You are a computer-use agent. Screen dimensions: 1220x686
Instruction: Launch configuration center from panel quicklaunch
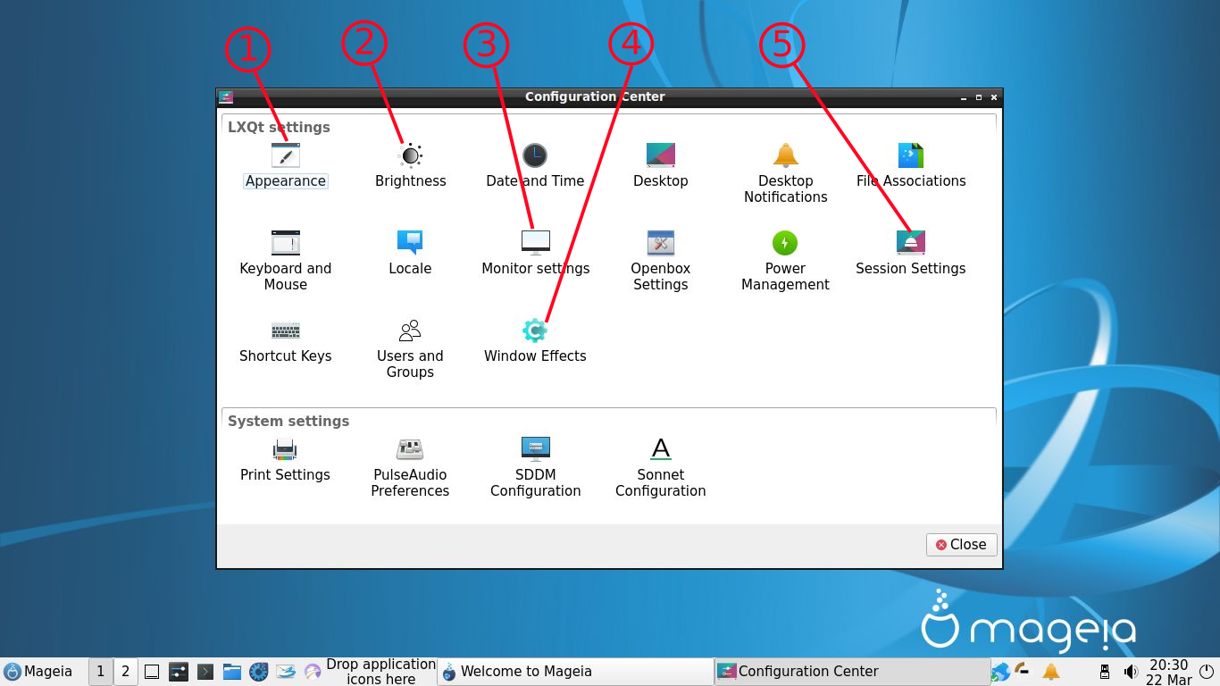[179, 672]
